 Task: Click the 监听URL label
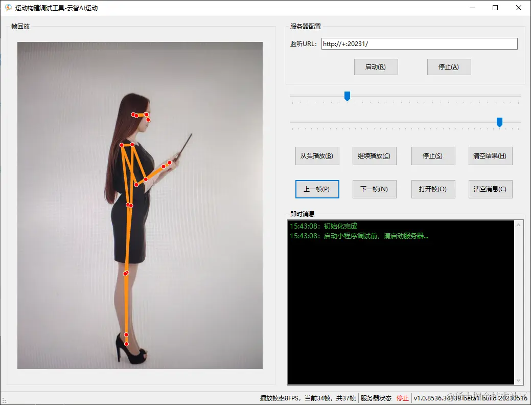pos(304,43)
